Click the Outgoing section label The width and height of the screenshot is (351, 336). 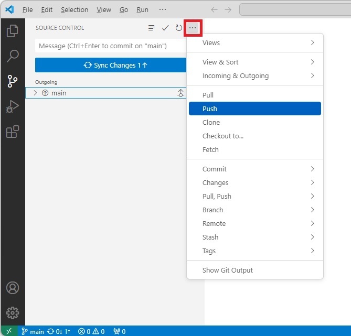click(46, 82)
